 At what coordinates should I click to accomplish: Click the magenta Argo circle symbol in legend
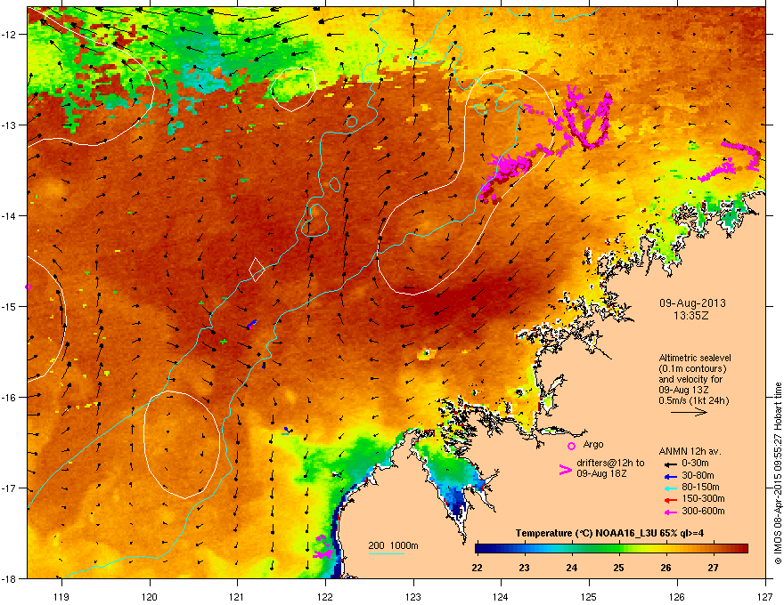pos(571,446)
